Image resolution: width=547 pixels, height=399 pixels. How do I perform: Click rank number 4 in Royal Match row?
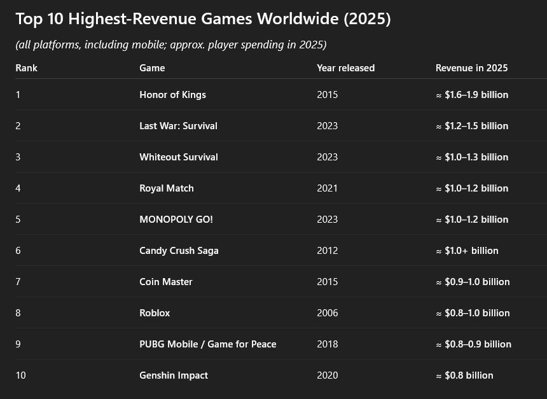point(18,188)
